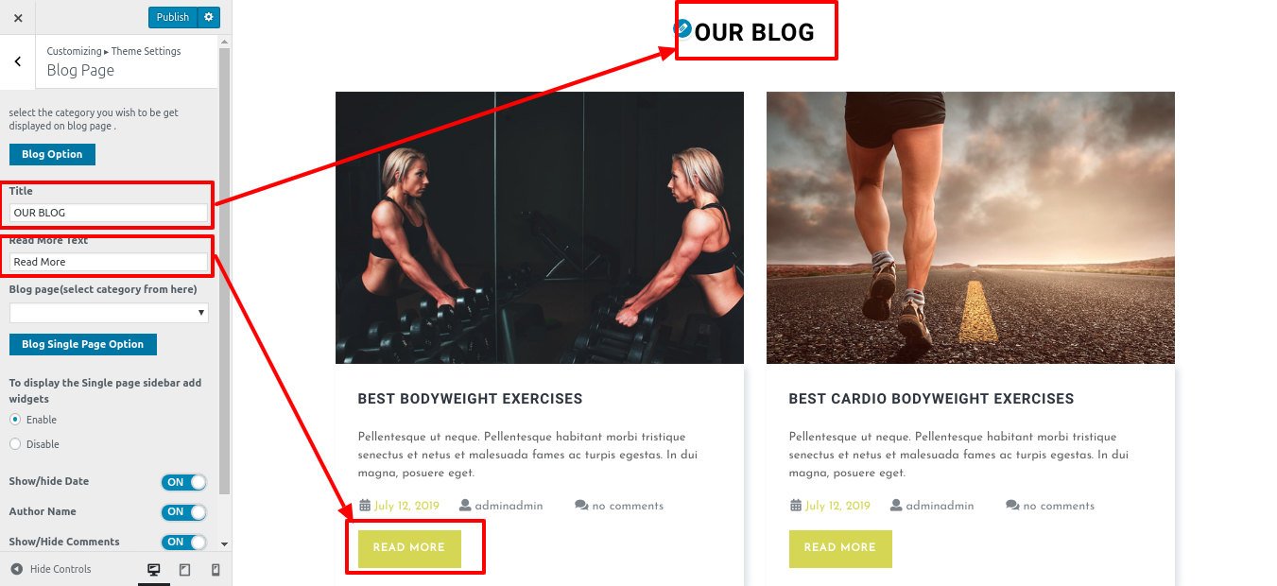The height and width of the screenshot is (586, 1277).
Task: Click the Blog Option button
Action: (52, 154)
